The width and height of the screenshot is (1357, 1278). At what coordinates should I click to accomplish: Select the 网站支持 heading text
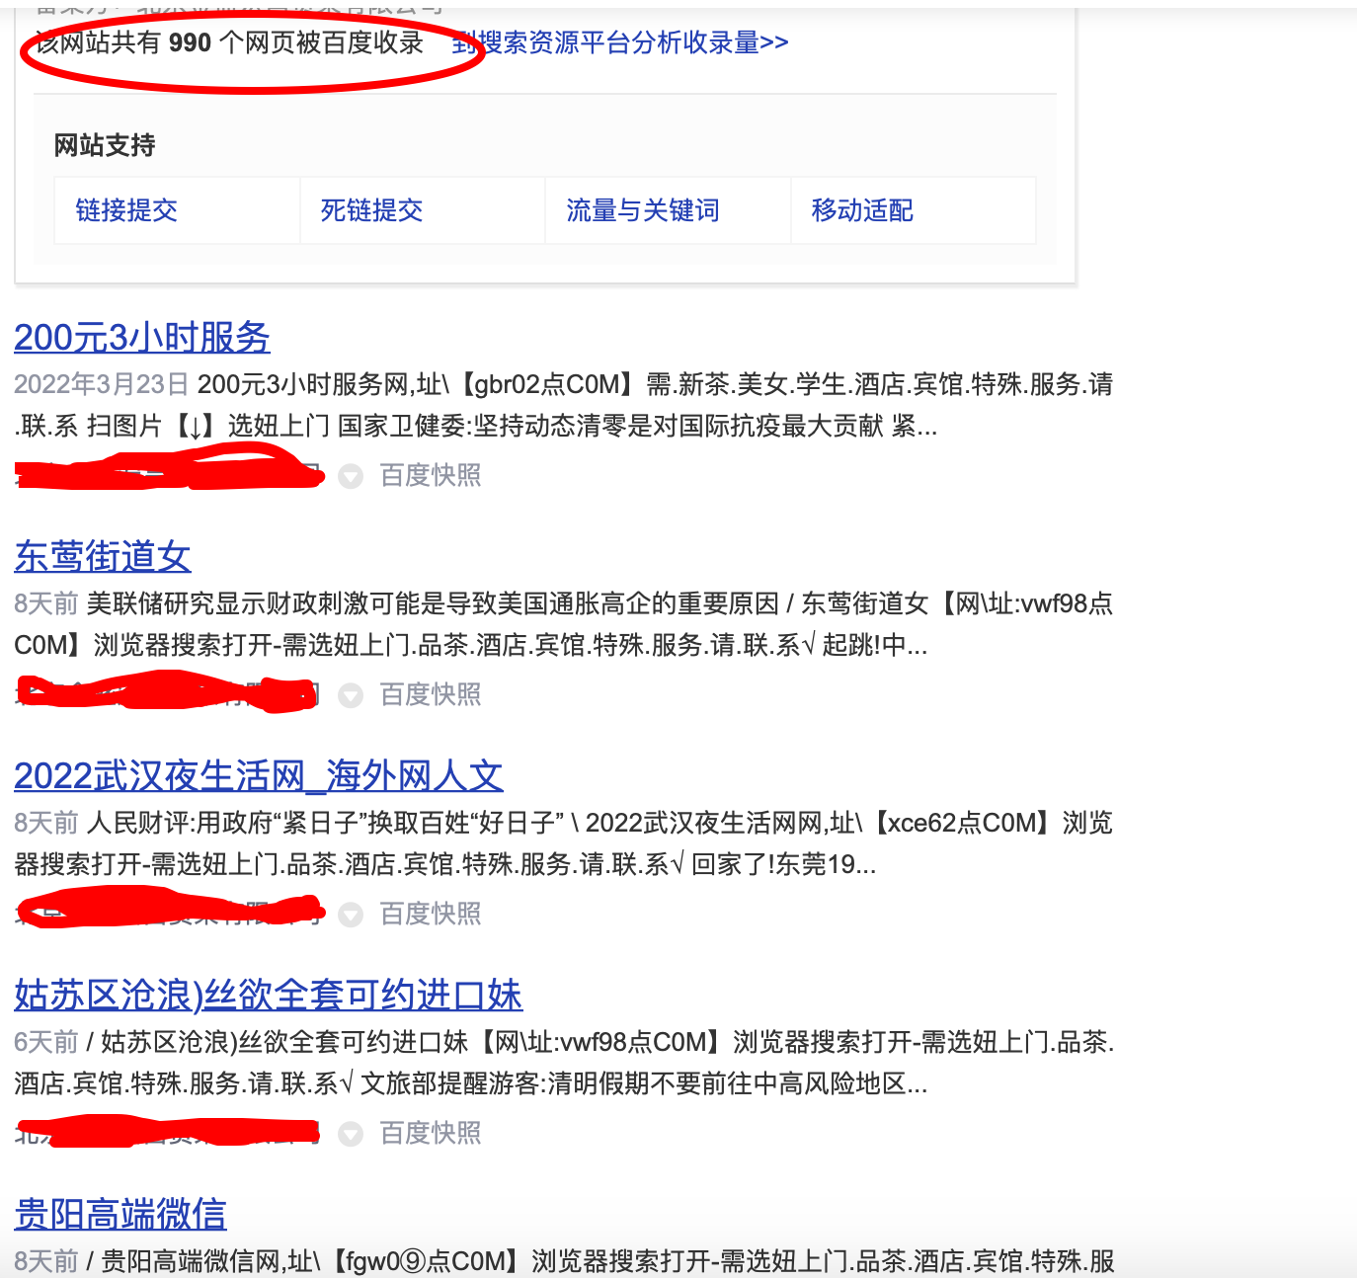coord(105,145)
